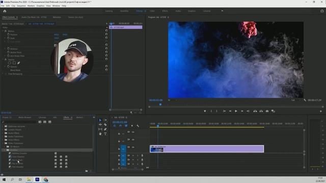Play the sequence in Program monitor
The image size is (326, 183).
coord(236,111)
